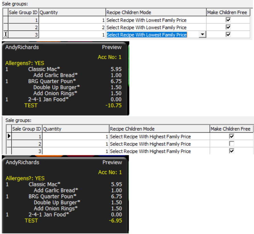The width and height of the screenshot is (254, 234).
Task: Uncheck Make Children Free for group 1, Lowest Price grid
Action: 228,20
